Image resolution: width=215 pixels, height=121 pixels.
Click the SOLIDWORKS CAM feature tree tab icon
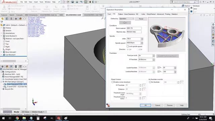point(11,67)
